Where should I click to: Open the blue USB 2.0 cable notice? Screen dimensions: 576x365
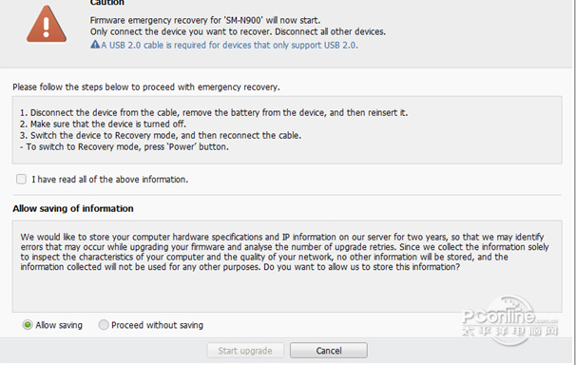[x=229, y=46]
